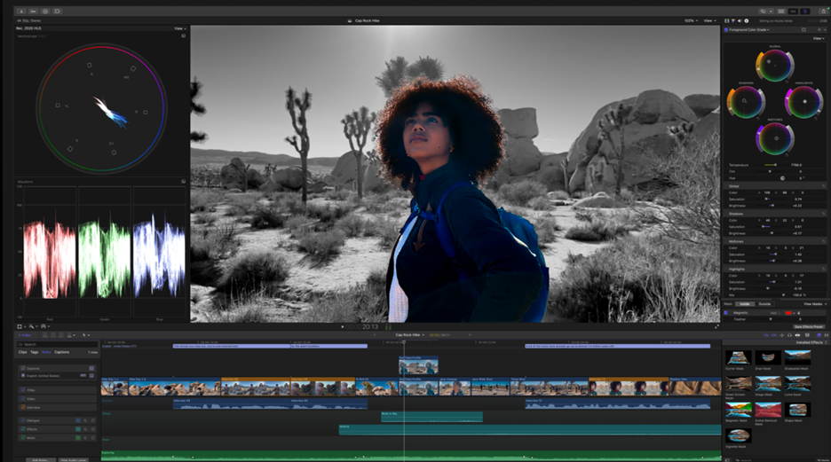Open the Keyword editor key icon

point(33,12)
